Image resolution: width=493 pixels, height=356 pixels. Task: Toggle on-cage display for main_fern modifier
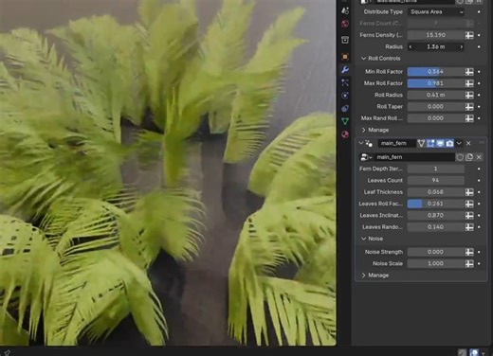pos(421,143)
